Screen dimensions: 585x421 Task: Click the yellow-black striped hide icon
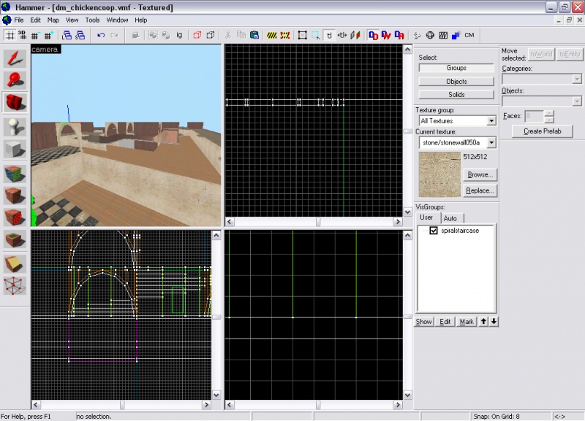(x=272, y=35)
